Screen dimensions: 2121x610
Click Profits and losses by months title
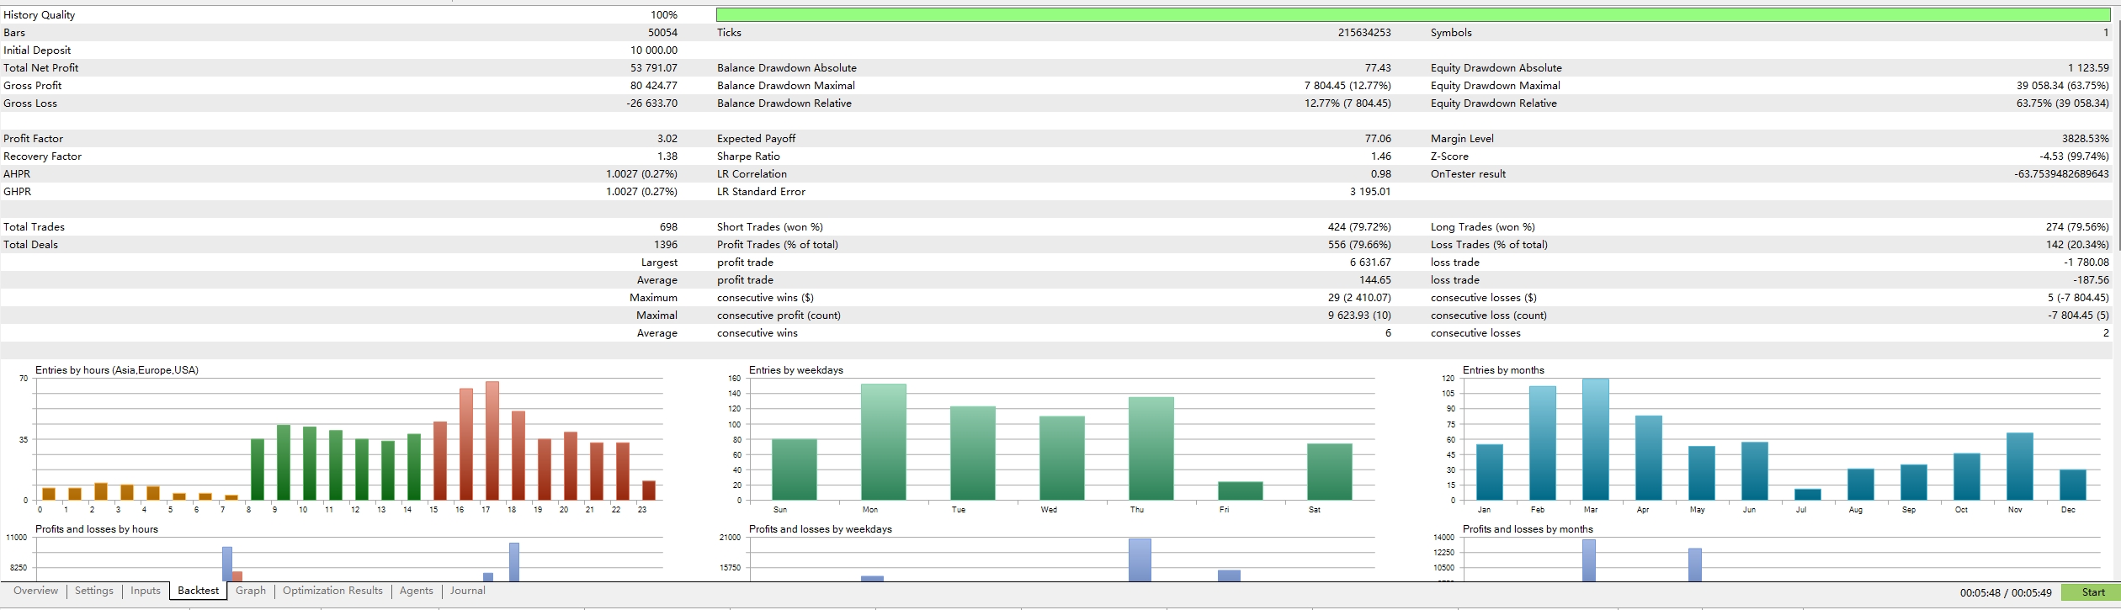[1528, 529]
